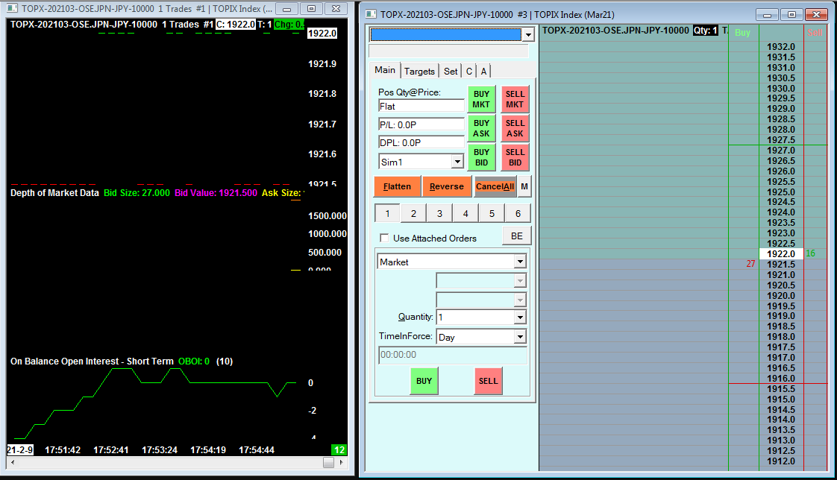The width and height of the screenshot is (837, 480).
Task: Click the 1912.0 price row in ladder
Action: tap(781, 461)
